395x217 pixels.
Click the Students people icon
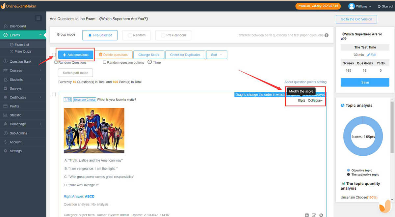point(6,79)
